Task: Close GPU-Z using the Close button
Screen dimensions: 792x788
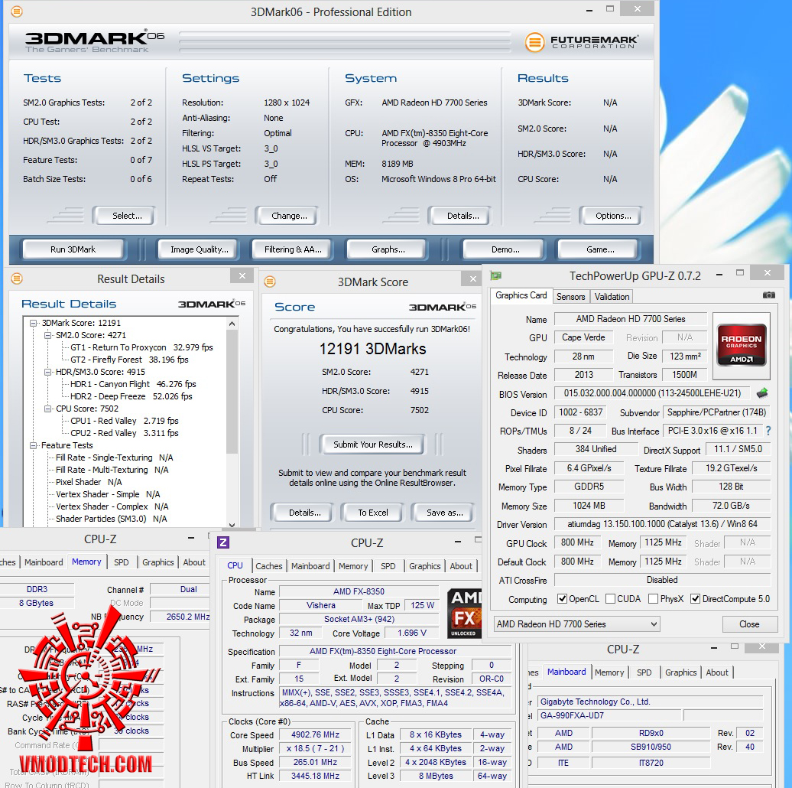Action: pyautogui.click(x=749, y=624)
